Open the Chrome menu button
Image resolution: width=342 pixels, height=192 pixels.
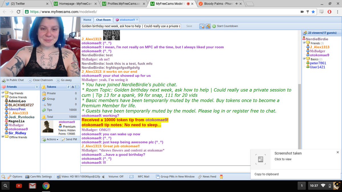(x=337, y=12)
